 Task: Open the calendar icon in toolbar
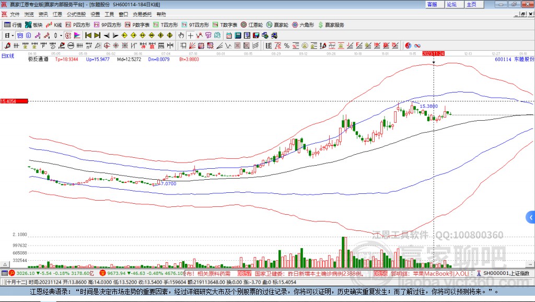coord(229,36)
